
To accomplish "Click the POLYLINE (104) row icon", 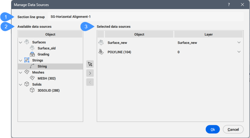I will pos(101,52).
